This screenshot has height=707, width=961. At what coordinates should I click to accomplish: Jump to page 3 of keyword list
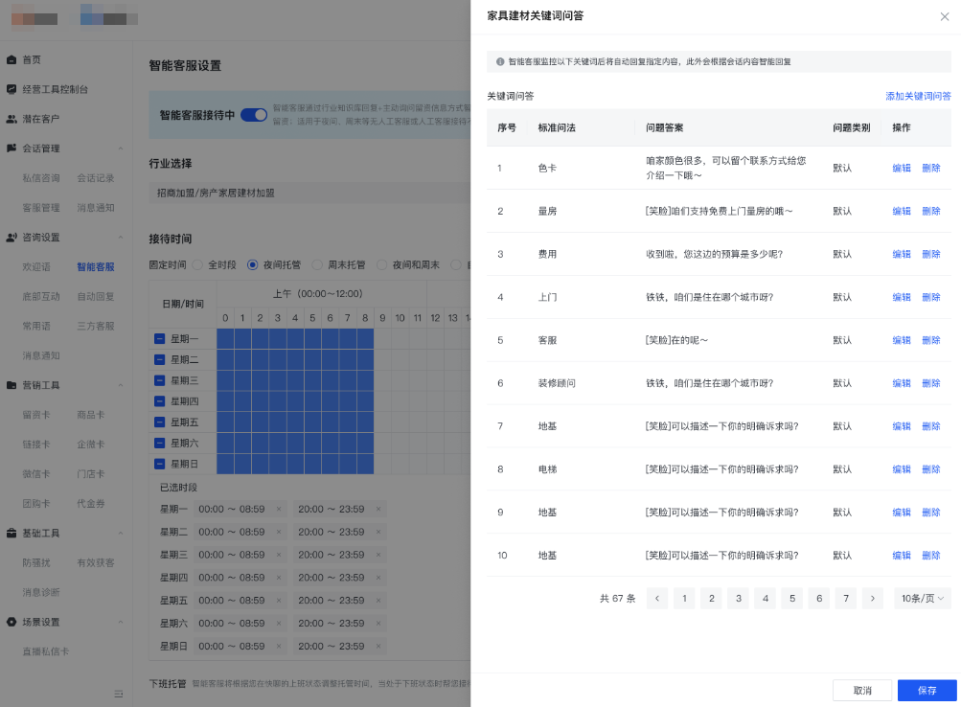pos(738,598)
